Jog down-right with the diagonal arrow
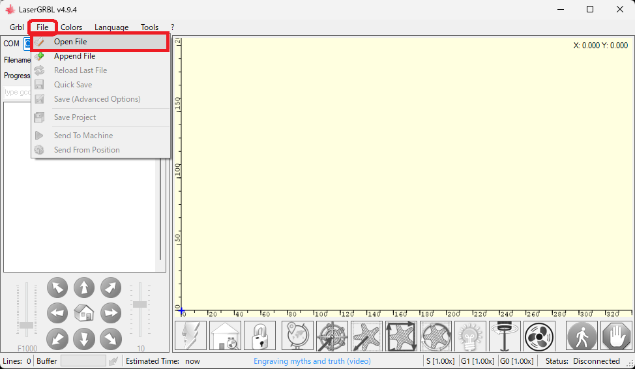 (x=111, y=339)
